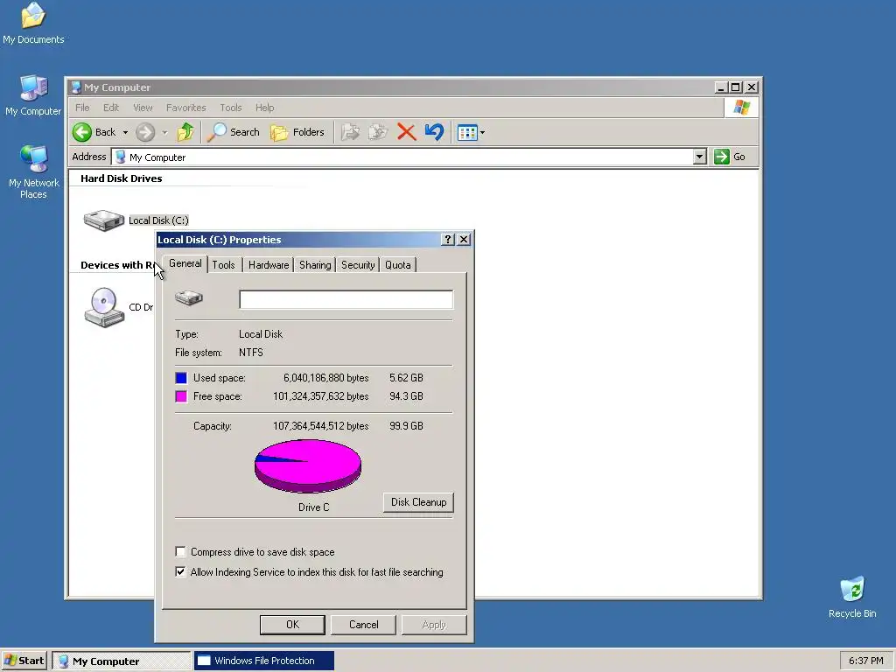
Task: Click the blue Used space color swatch
Action: click(x=181, y=378)
